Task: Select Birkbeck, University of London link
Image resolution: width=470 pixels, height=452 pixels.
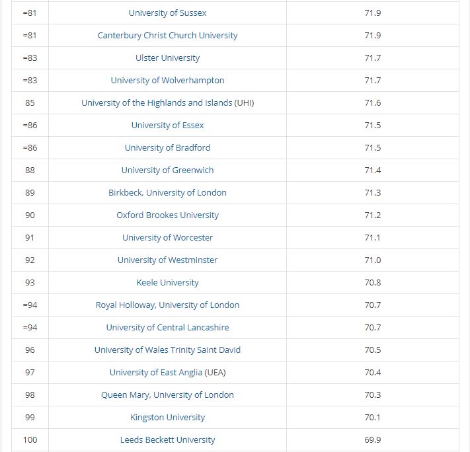Action: click(x=167, y=193)
